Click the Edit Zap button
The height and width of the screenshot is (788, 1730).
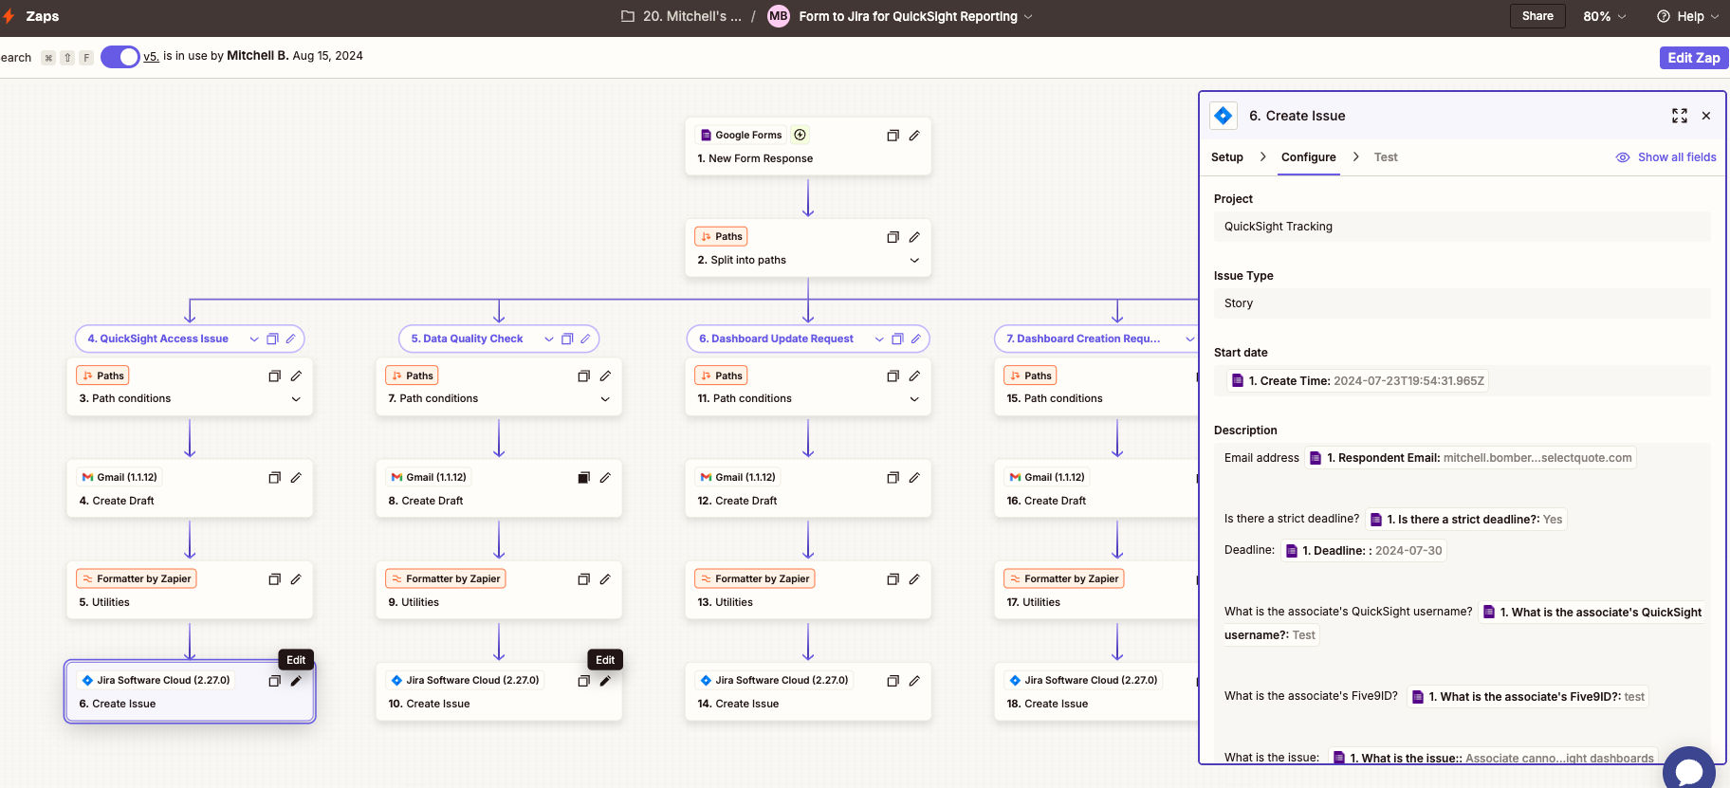[1694, 58]
